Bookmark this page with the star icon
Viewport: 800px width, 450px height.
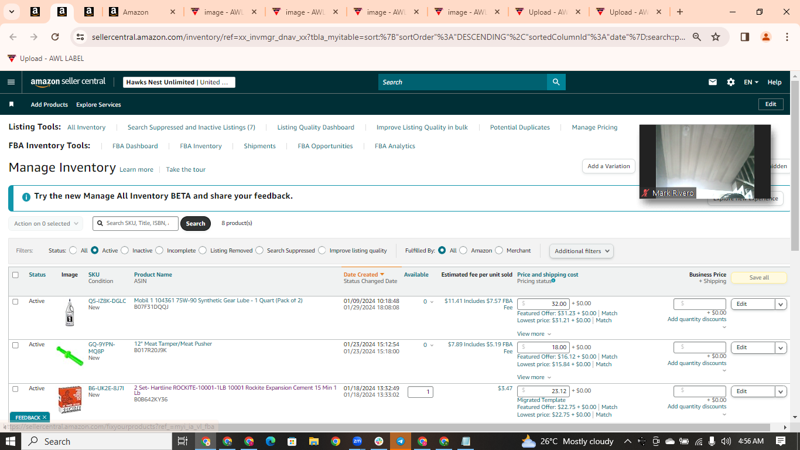coord(716,37)
